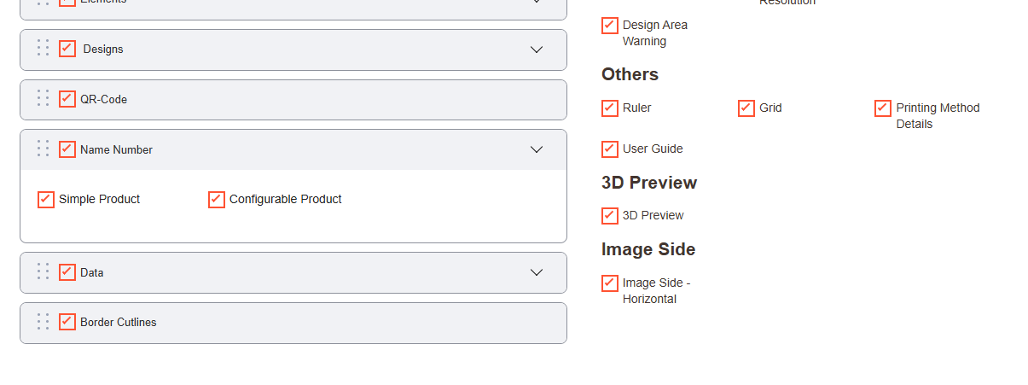Click drag handle icon for Designs row

click(43, 49)
